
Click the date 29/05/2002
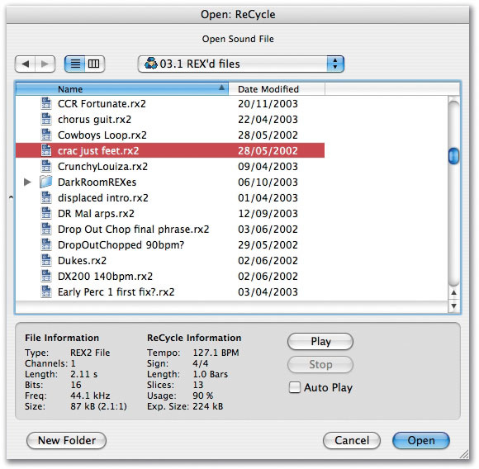point(268,245)
